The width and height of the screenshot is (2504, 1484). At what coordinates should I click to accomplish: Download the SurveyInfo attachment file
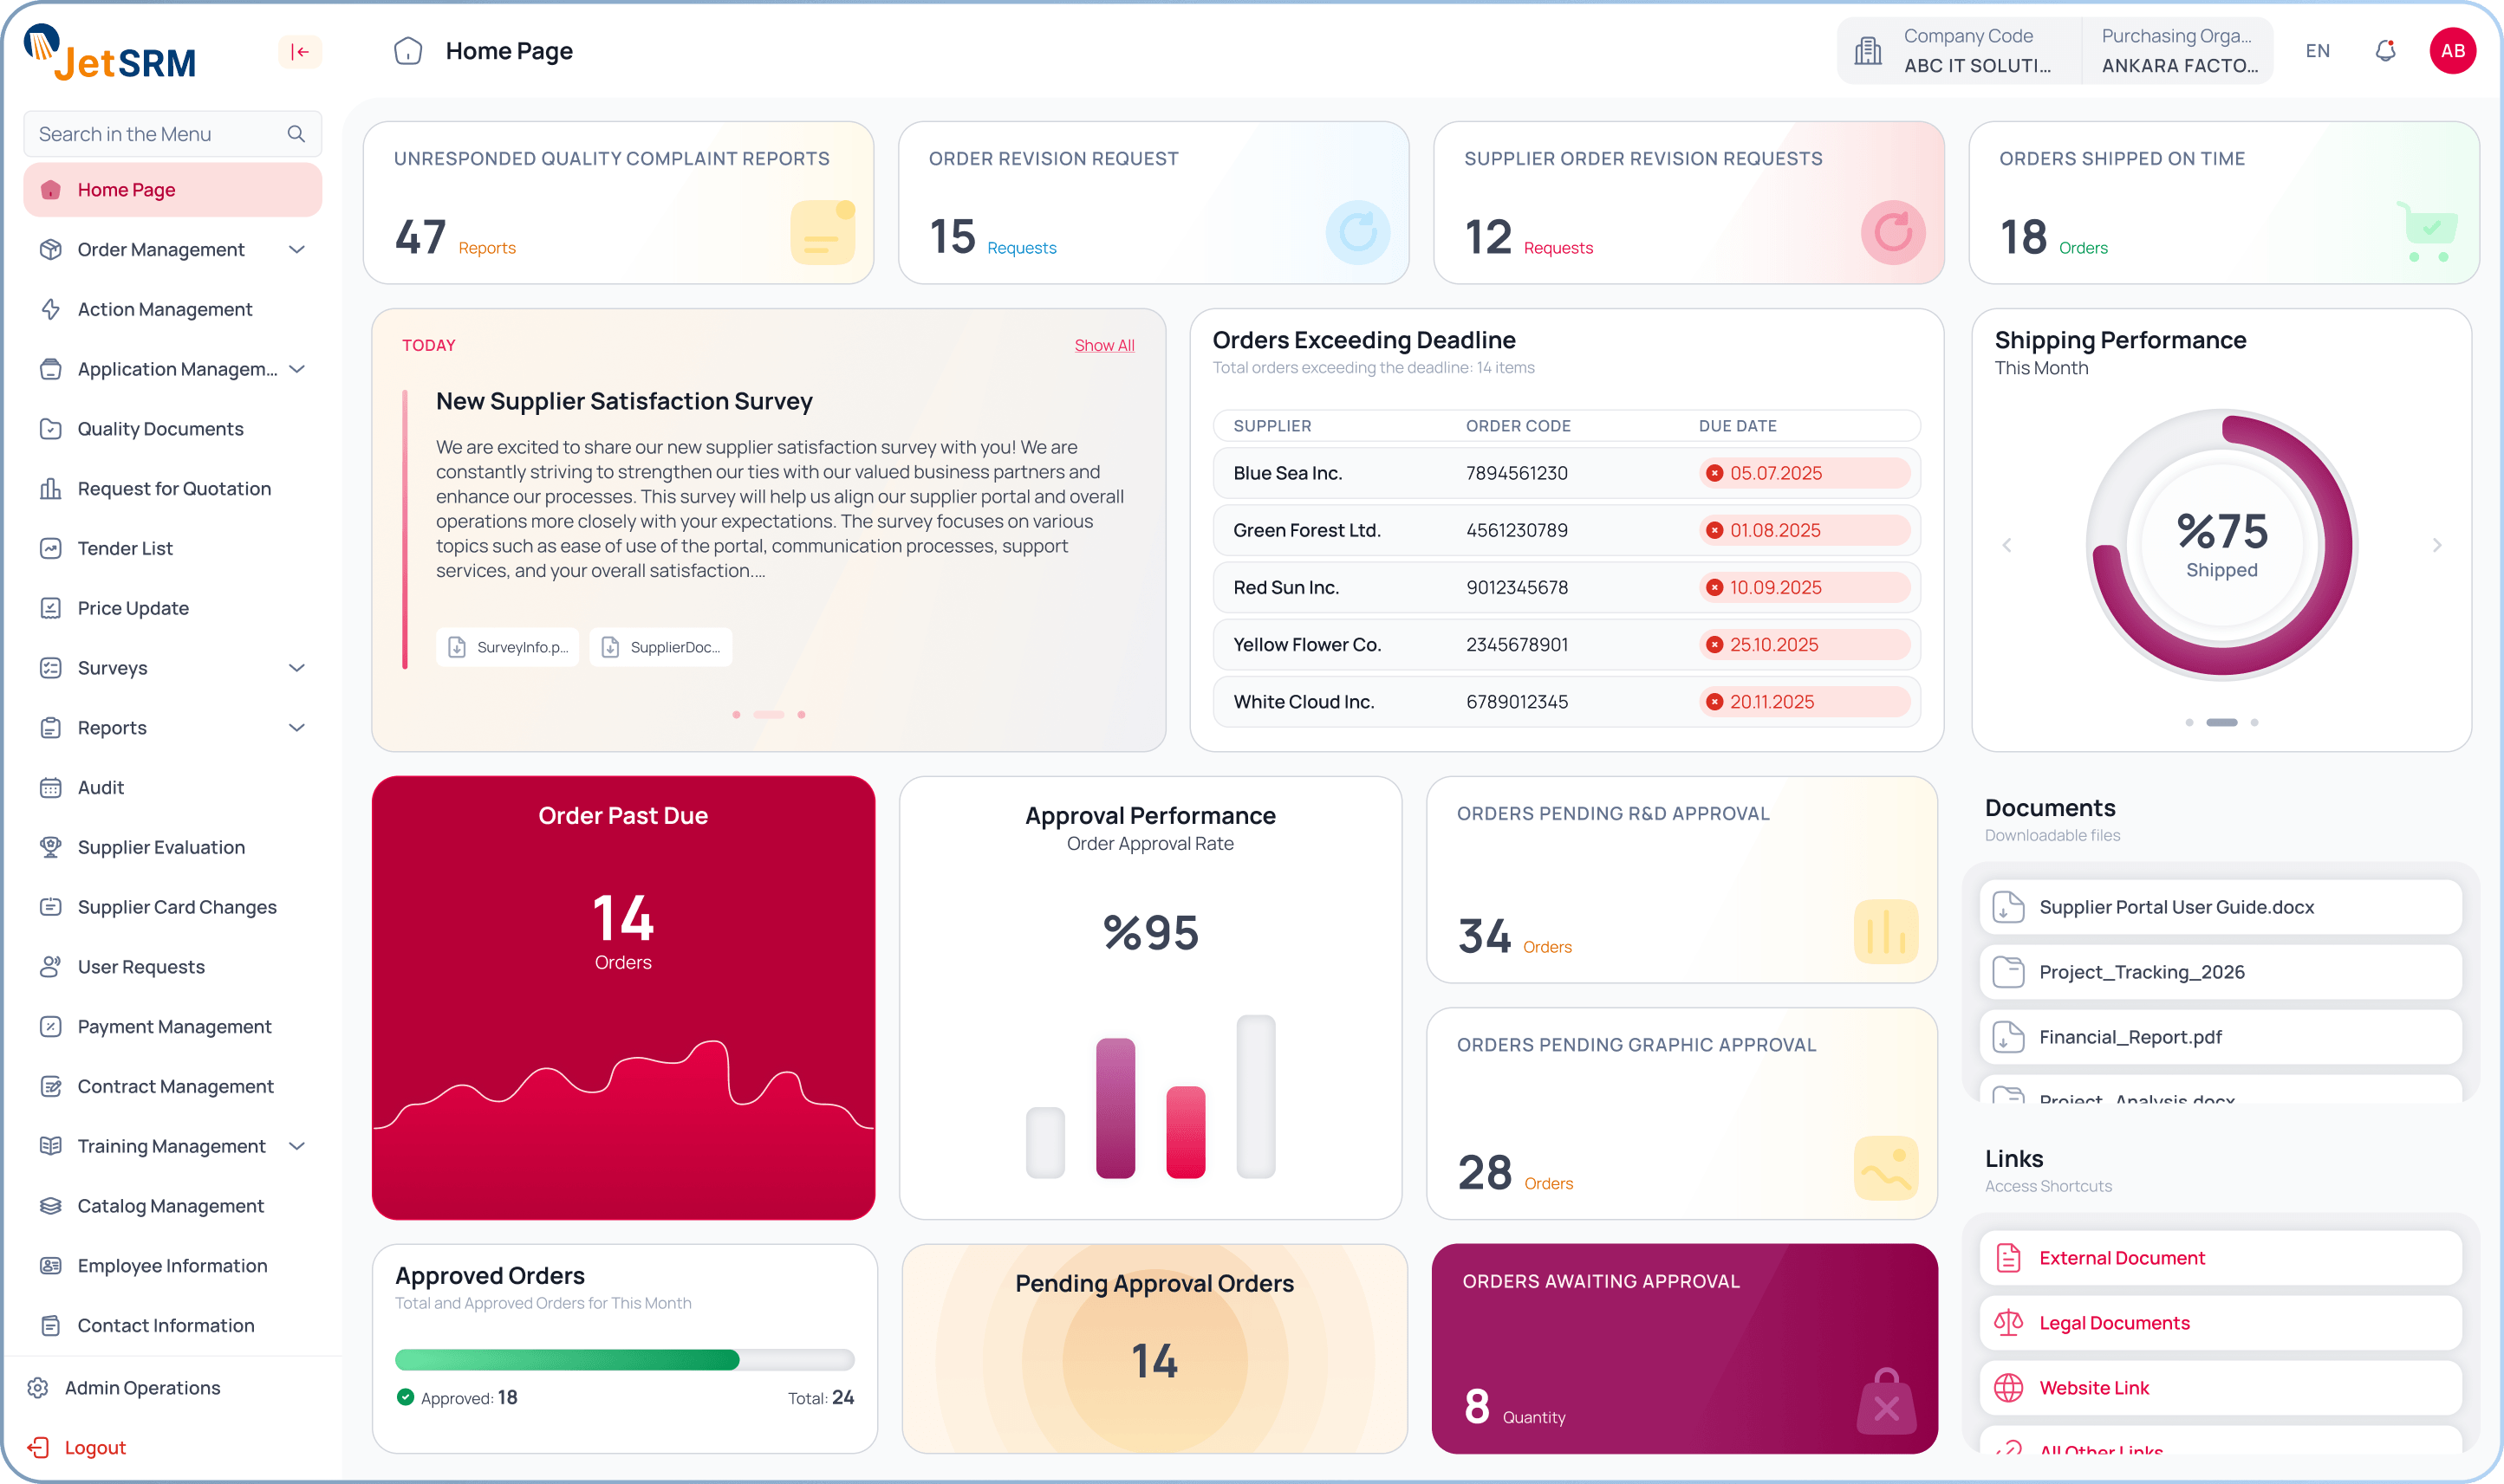(x=508, y=647)
